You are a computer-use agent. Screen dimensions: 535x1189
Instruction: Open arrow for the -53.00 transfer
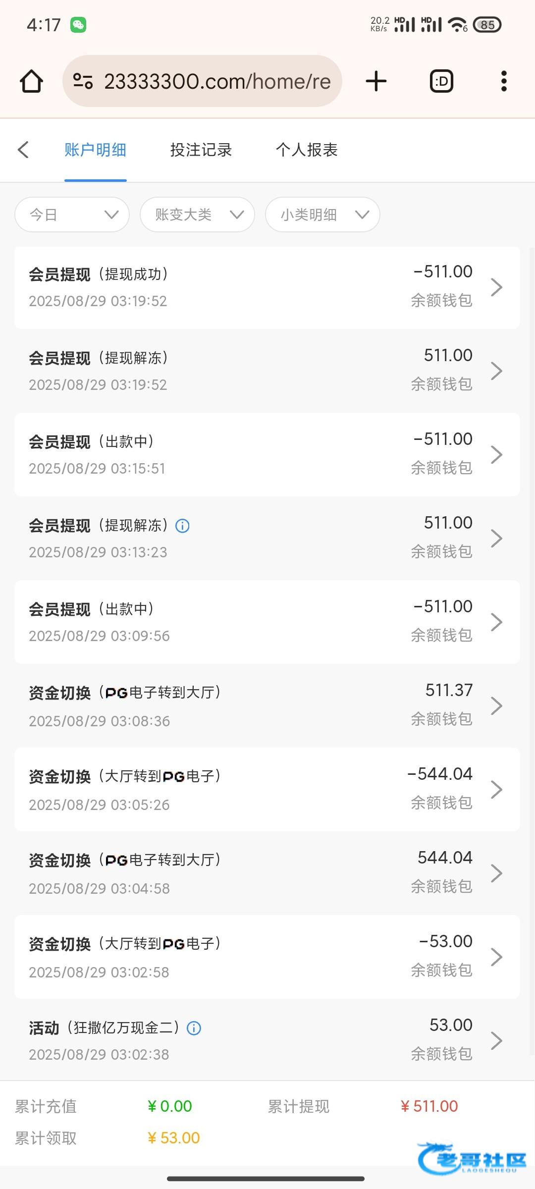(x=496, y=957)
